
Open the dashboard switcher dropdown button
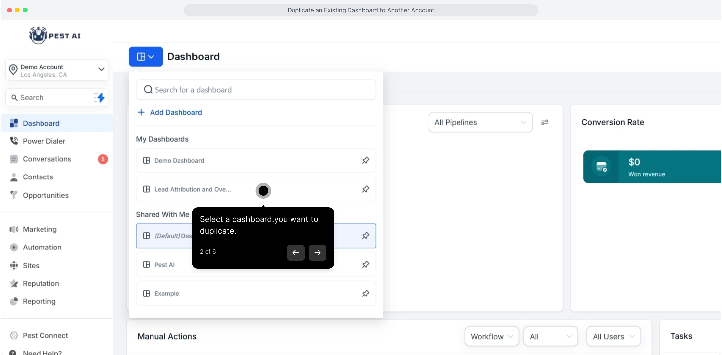[146, 57]
